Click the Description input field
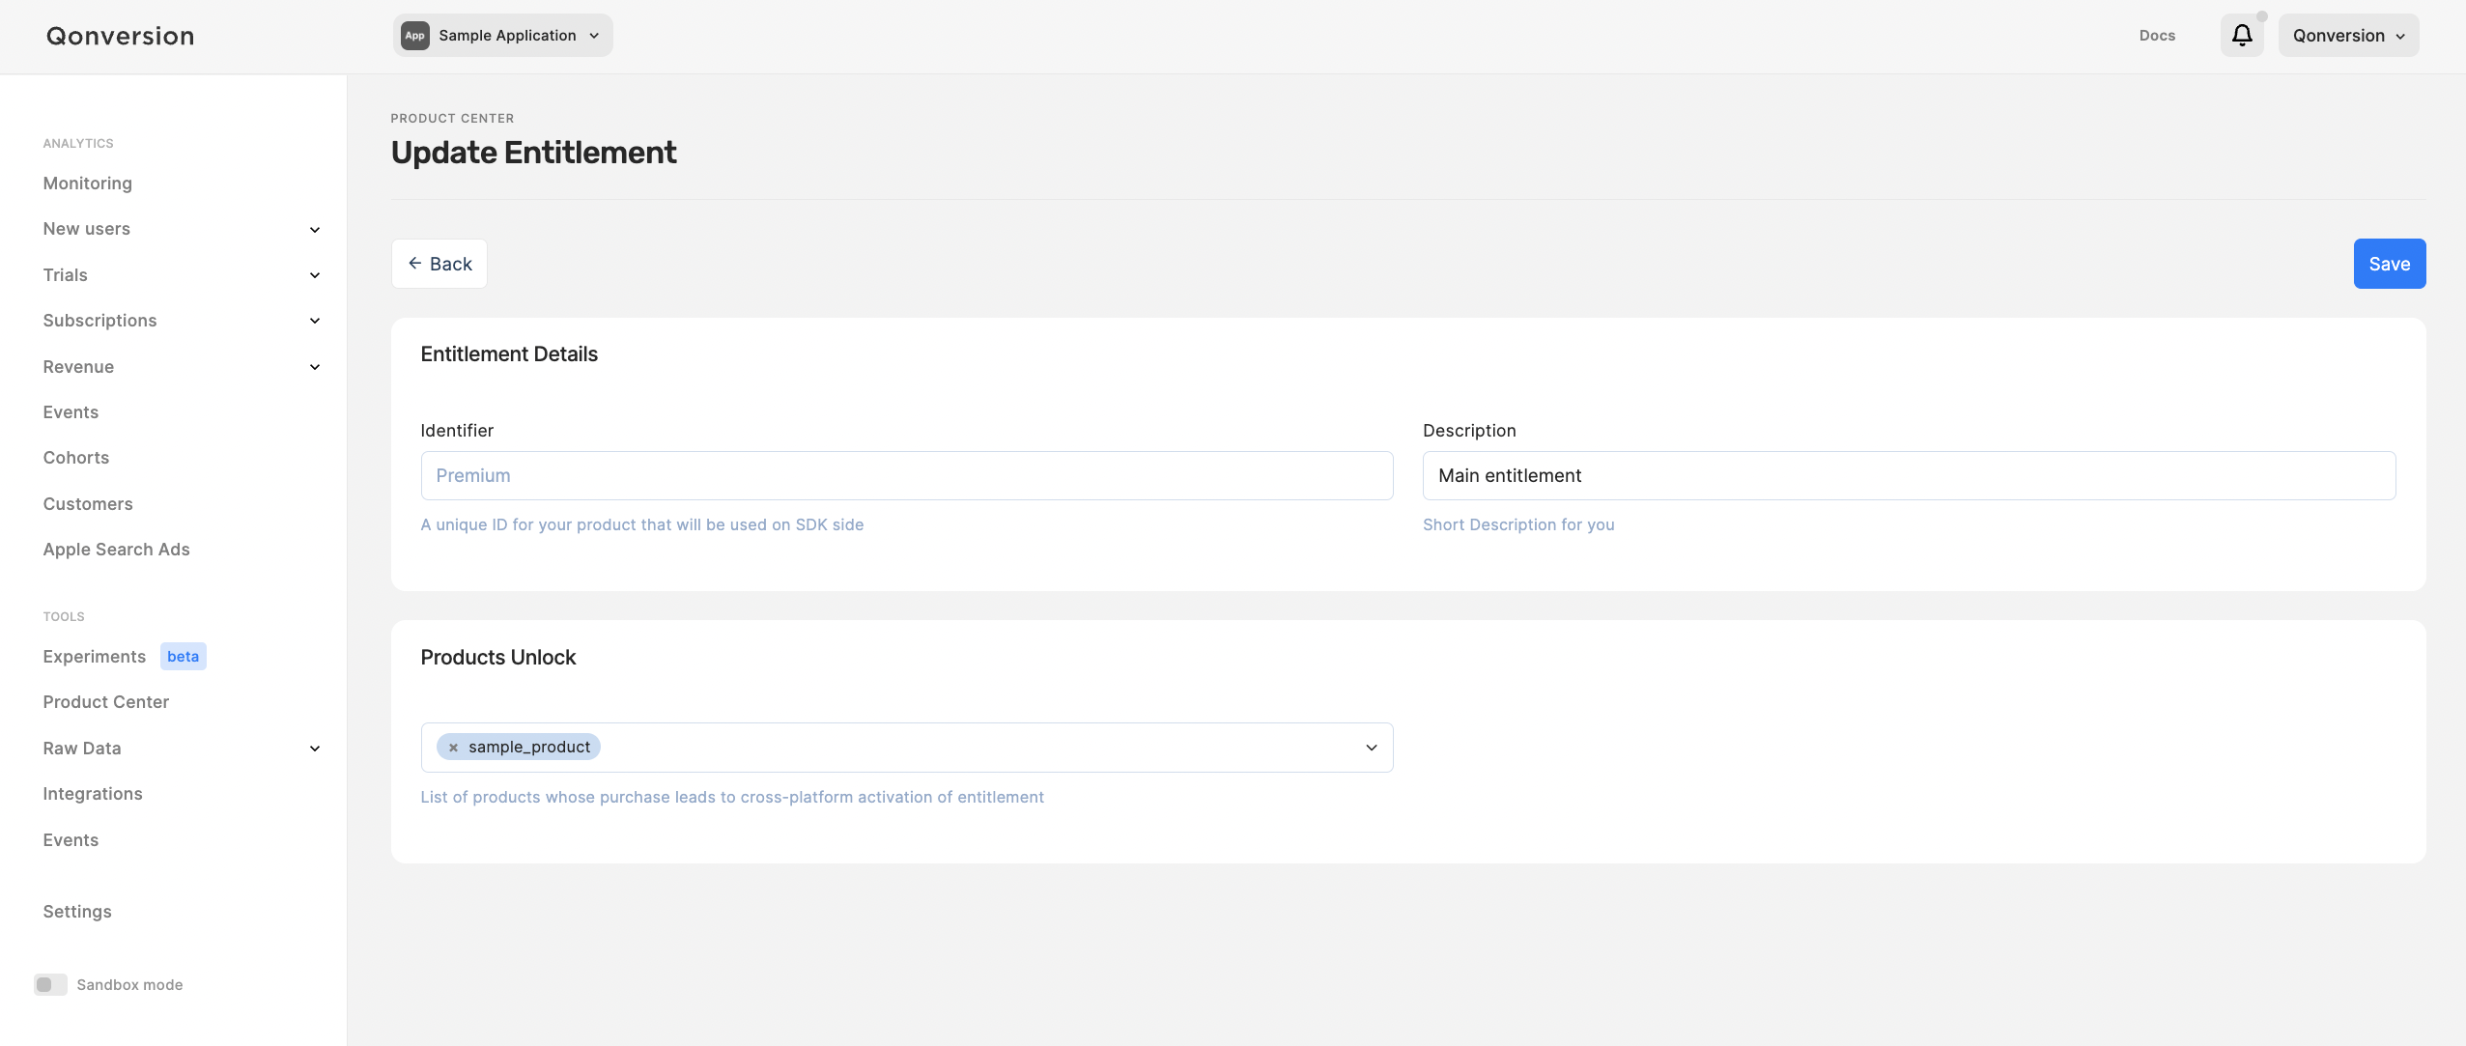2466x1046 pixels. click(x=1908, y=475)
